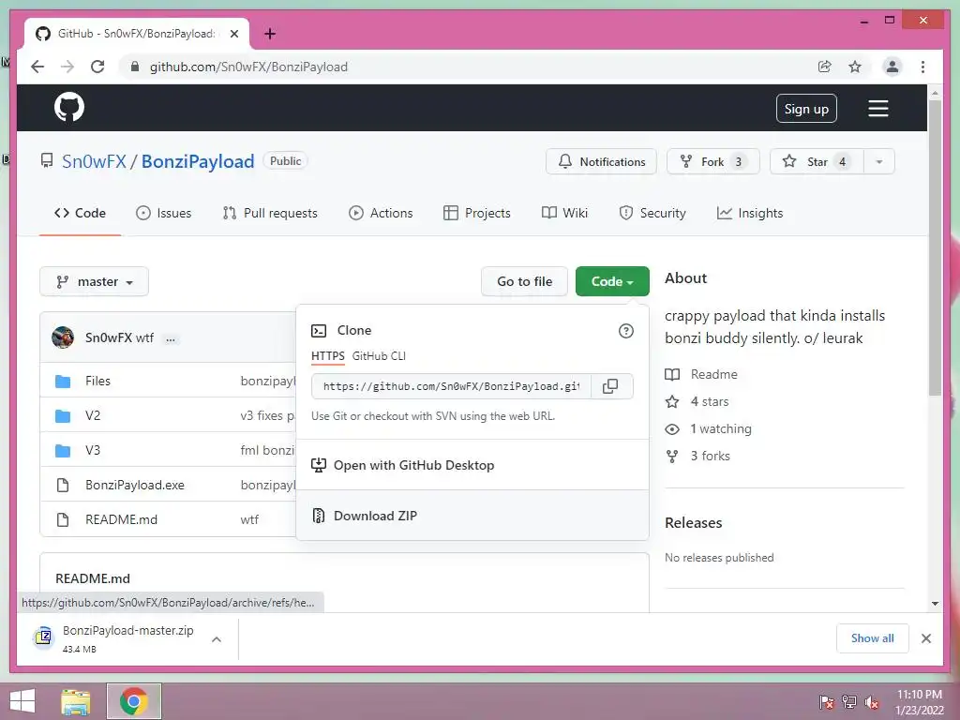
Task: Open README.md in file list
Action: tap(121, 519)
